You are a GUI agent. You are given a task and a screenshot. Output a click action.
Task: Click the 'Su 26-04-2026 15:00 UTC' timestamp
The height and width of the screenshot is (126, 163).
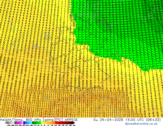[118, 120]
